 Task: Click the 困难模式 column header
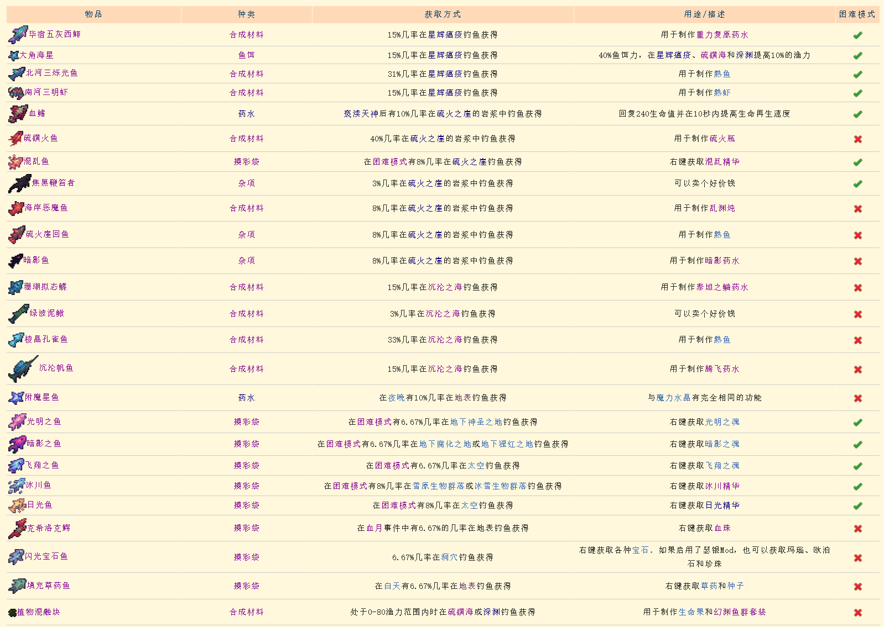coord(857,14)
